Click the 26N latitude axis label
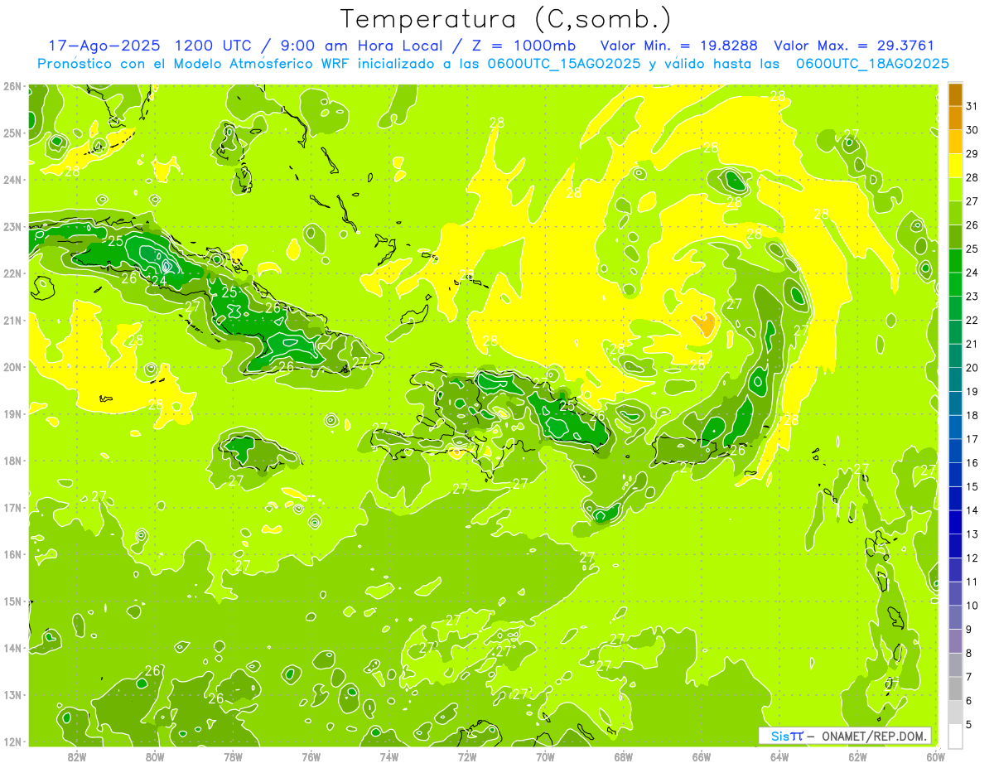The height and width of the screenshot is (768, 994). tap(12, 86)
